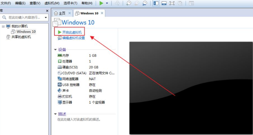Toggle the thumbnail bar view icon

click(x=164, y=3)
